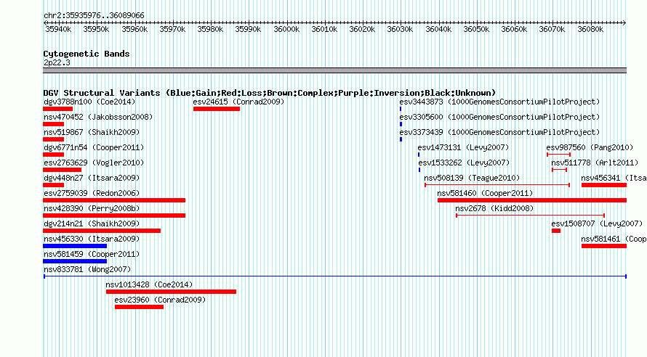Viewport: 647px width, 357px height.
Task: Click nsv1013428 (Coe2014) label
Action: pyautogui.click(x=149, y=284)
